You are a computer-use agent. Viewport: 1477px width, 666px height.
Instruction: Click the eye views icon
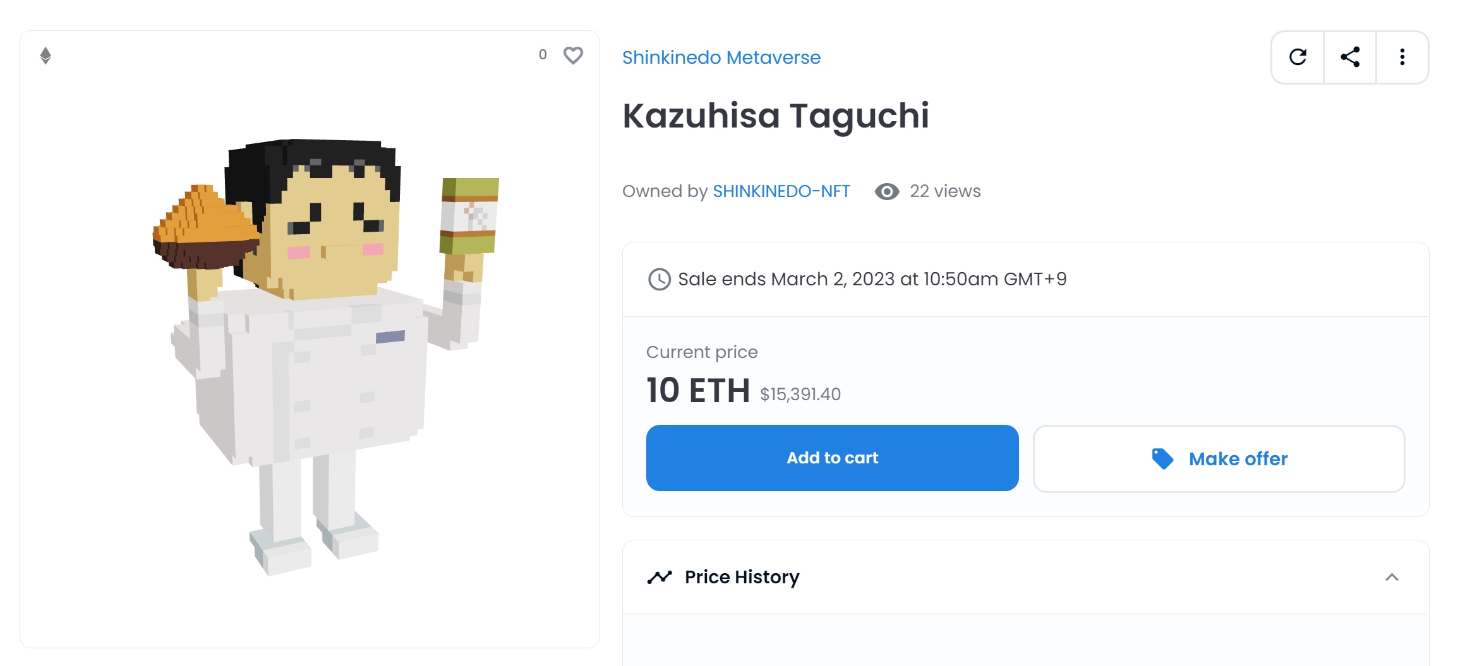pyautogui.click(x=887, y=191)
